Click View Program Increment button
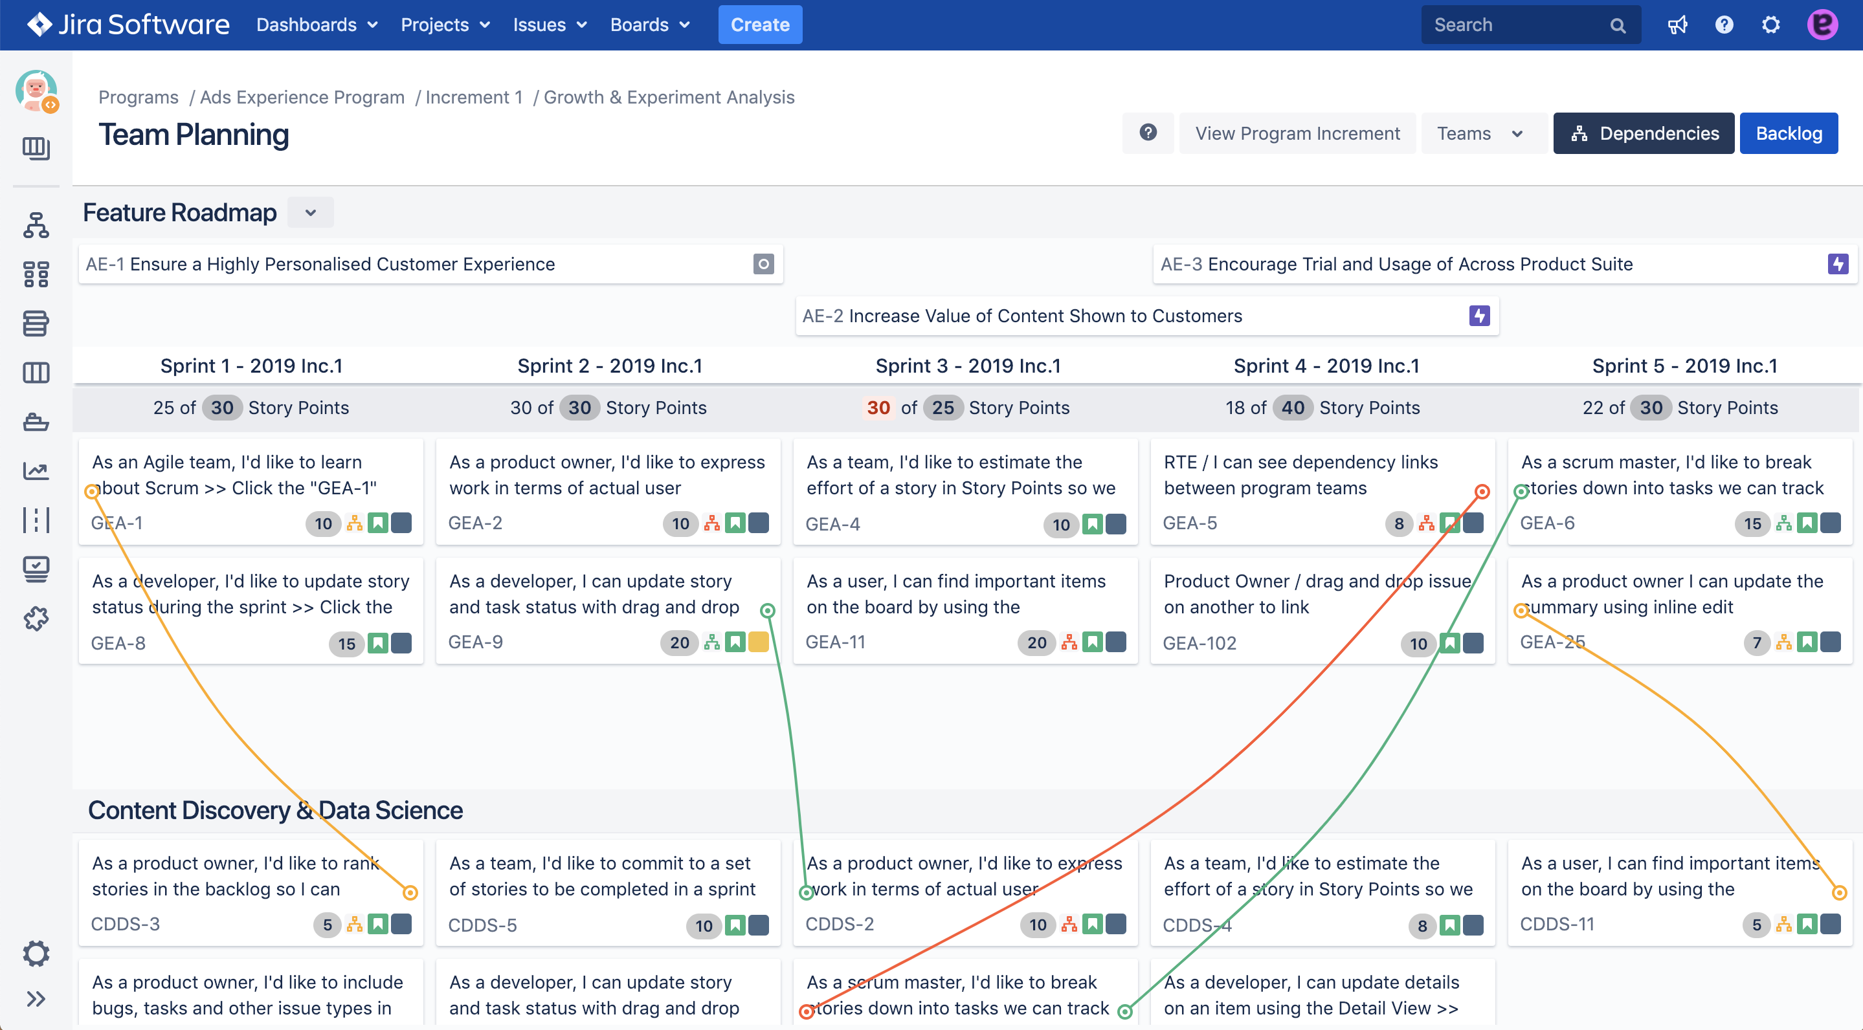The width and height of the screenshot is (1863, 1030). tap(1297, 133)
